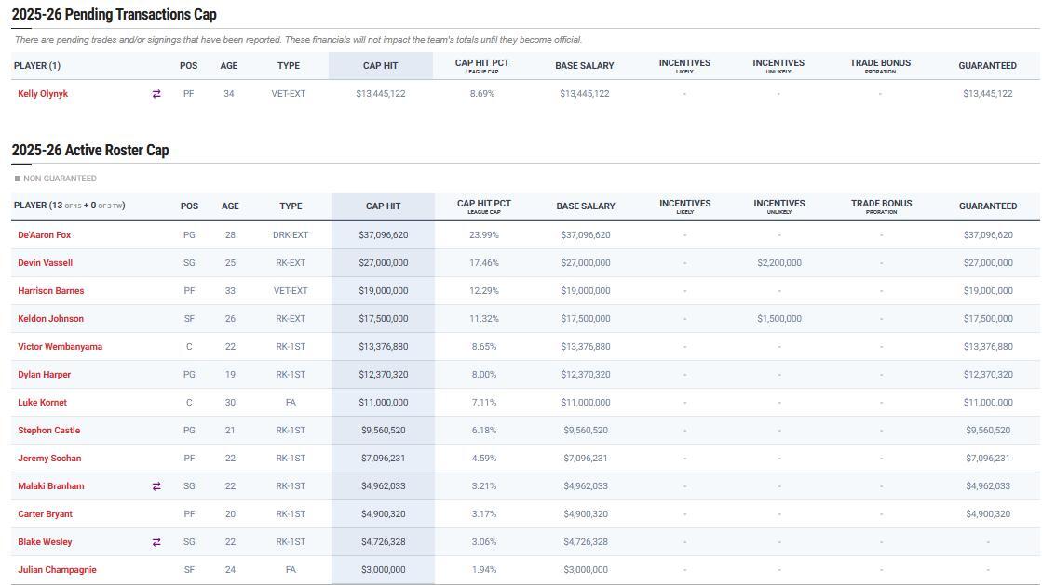Click the Julian Champagnie name link
1042x585 pixels.
[57, 570]
